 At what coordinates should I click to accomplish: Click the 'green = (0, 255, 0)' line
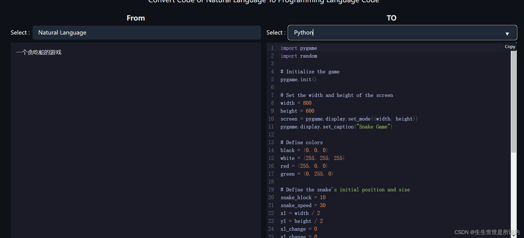click(307, 174)
